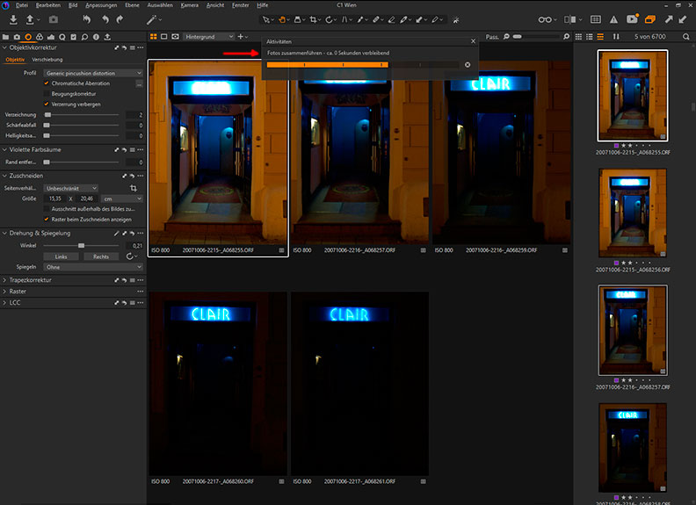This screenshot has width=696, height=505.
Task: Open the Spiegeln dropdown Ohne
Action: click(93, 267)
